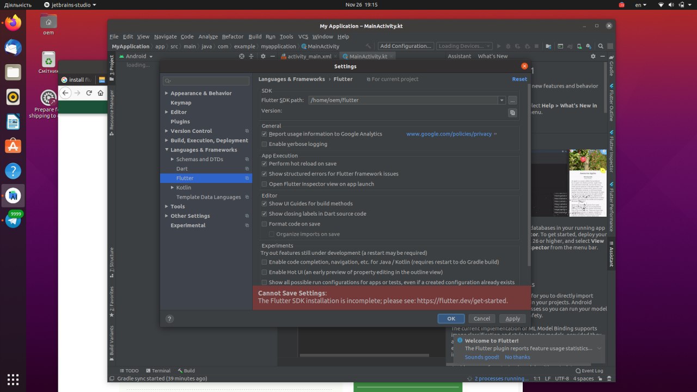Open Firefox from the Ubuntu dock
The width and height of the screenshot is (697, 392).
[13, 22]
